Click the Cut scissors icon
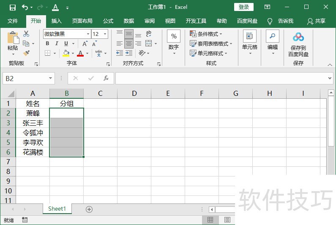Viewport: 336px width, 225px height. pyautogui.click(x=26, y=34)
